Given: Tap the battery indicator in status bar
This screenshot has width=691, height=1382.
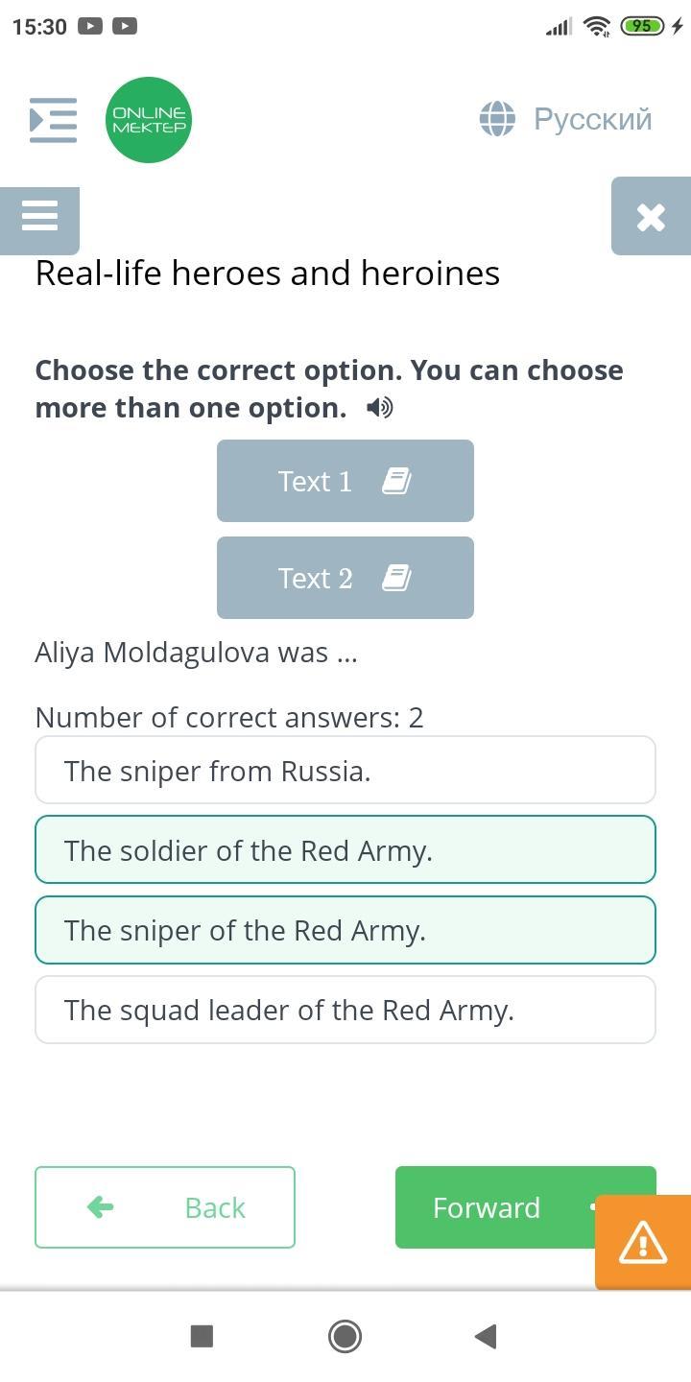Looking at the screenshot, I should click(x=642, y=26).
